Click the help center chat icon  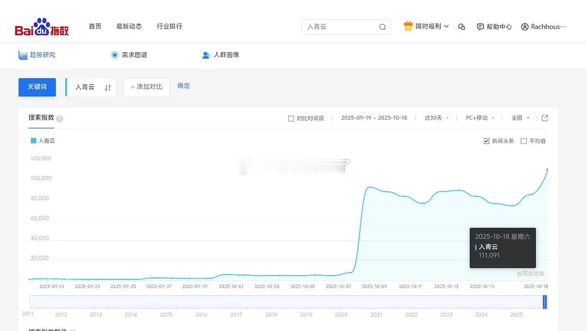click(x=480, y=27)
